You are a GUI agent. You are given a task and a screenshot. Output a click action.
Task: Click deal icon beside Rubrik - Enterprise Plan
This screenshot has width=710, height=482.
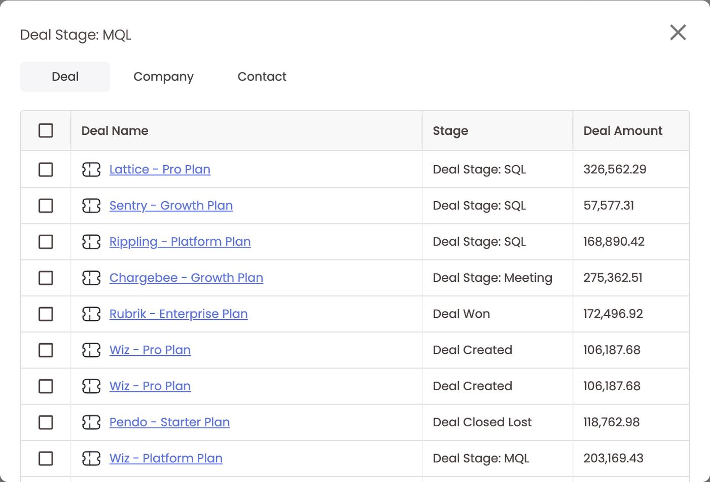coord(91,314)
